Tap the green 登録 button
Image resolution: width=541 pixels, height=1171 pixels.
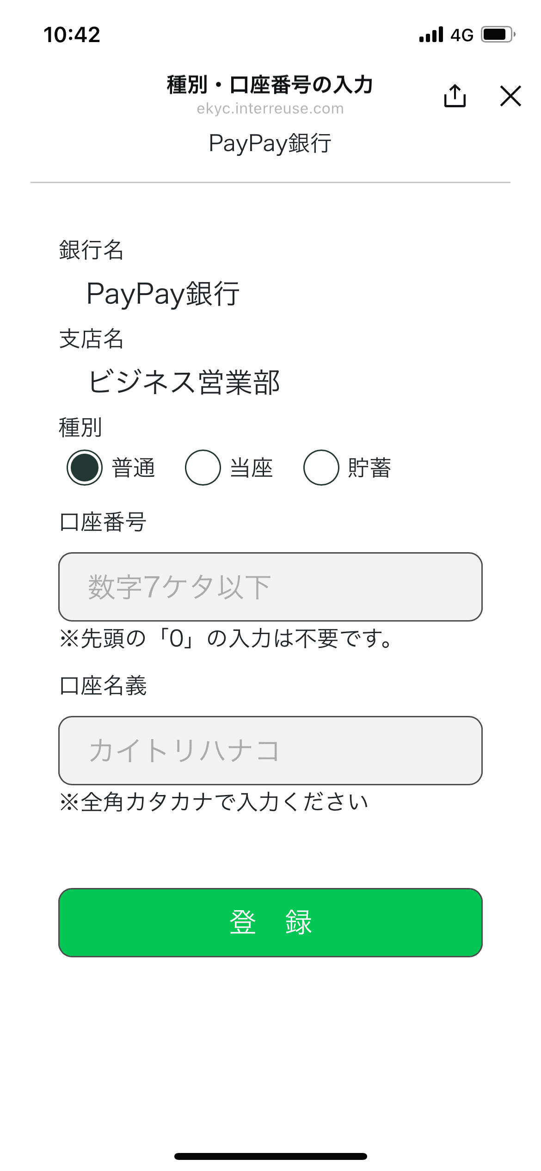click(270, 923)
